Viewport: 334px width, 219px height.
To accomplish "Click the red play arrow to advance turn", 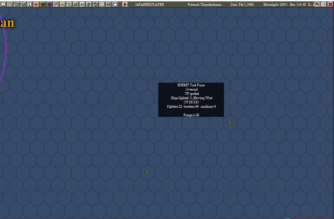I will click(x=124, y=4).
